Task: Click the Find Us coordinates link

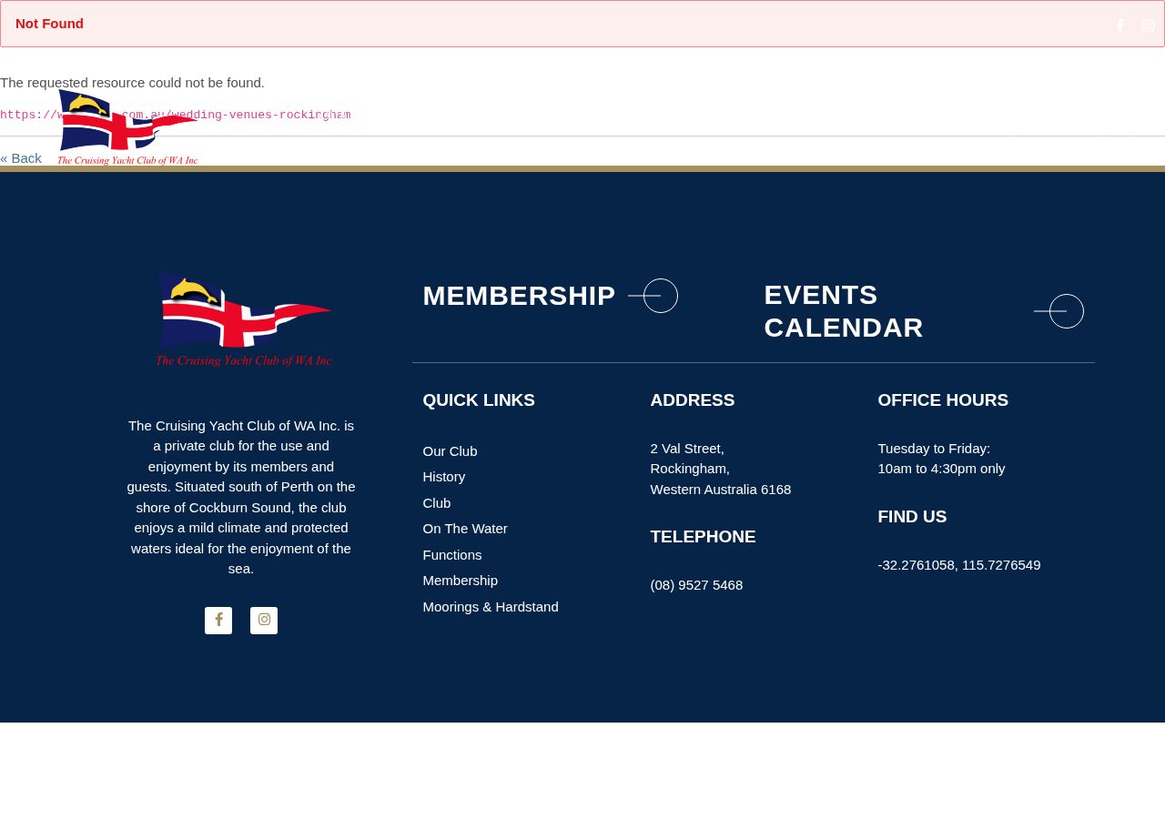Action: [x=959, y=565]
